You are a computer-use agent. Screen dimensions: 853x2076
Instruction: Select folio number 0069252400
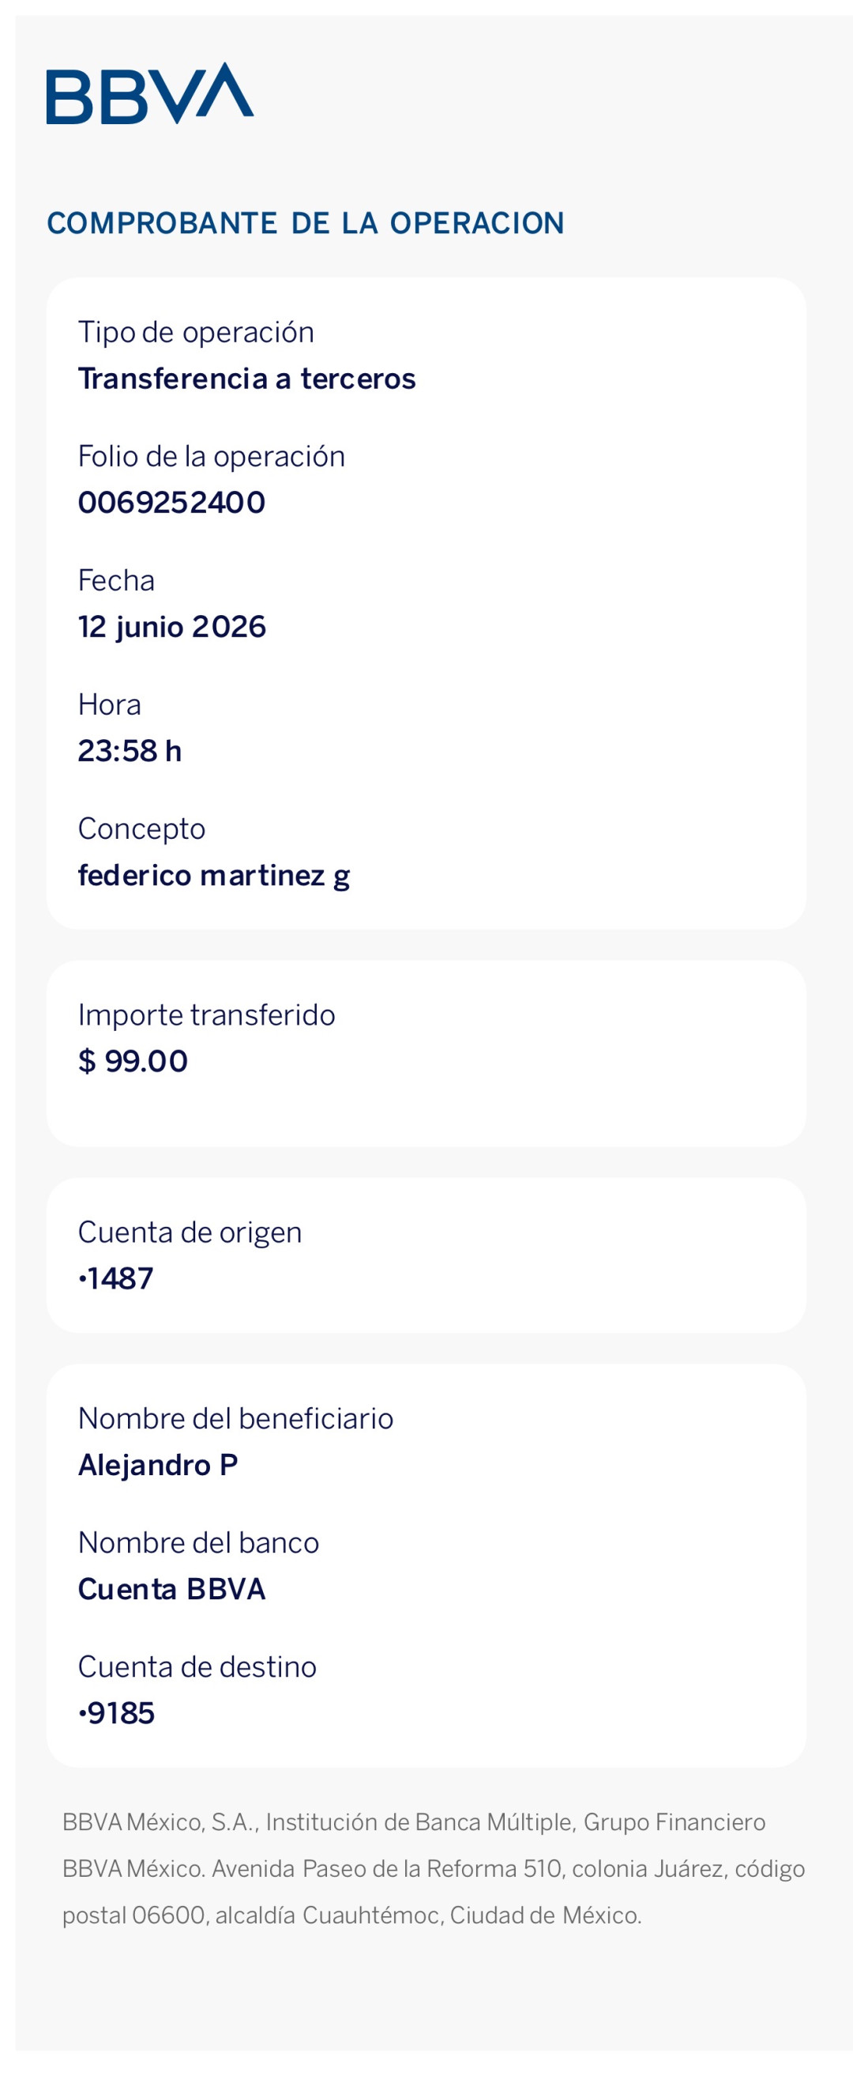click(x=171, y=503)
